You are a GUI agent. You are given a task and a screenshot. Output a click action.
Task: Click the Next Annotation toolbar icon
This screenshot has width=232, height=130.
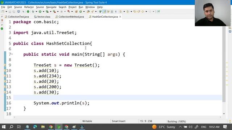[x=121, y=12]
